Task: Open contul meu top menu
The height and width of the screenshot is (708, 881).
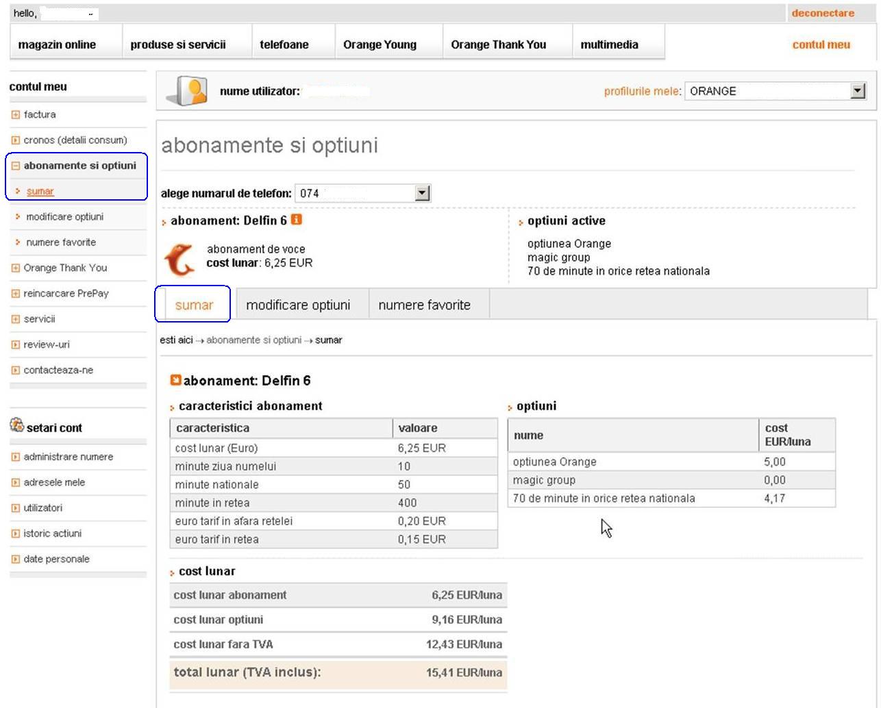Action: click(x=821, y=45)
